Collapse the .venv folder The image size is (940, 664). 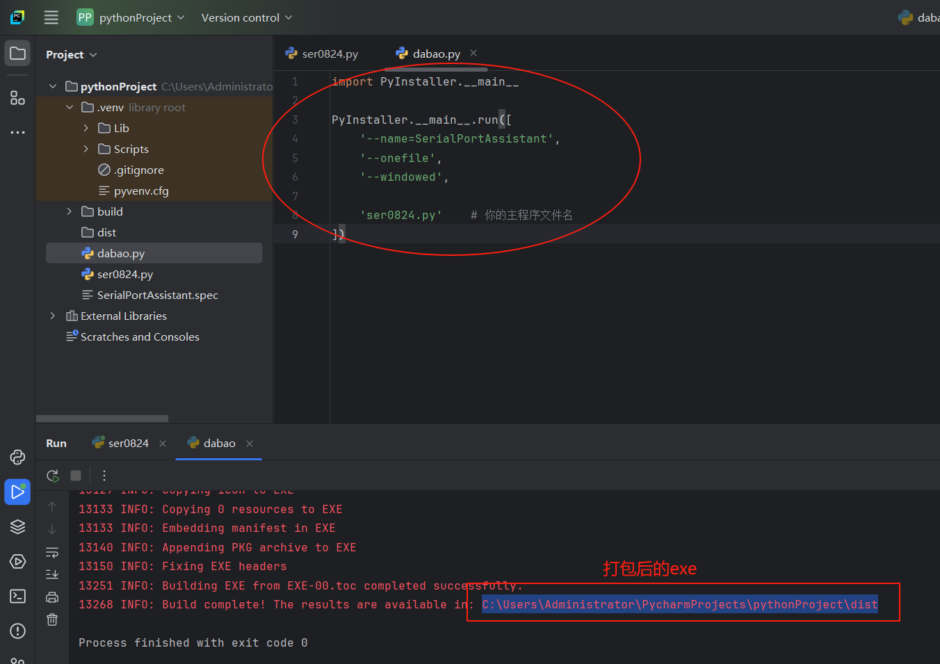pos(70,107)
